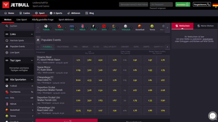This screenshot has height=122, width=218.
Task: Open Tischtennis in Alle Sportarten list
Action: (19, 92)
